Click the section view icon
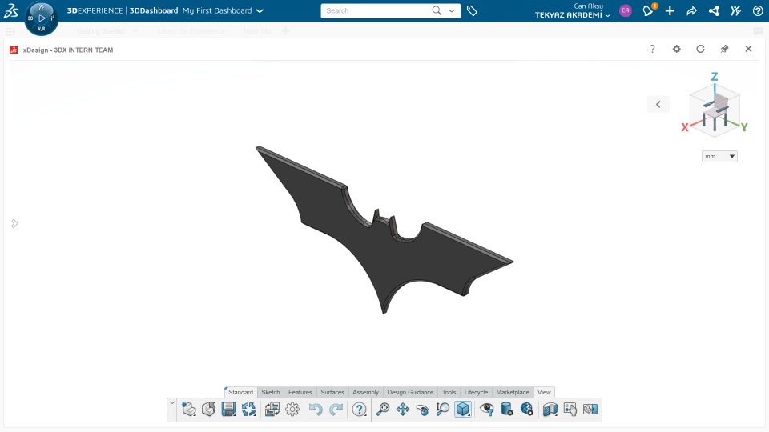This screenshot has height=432, width=769. click(550, 409)
